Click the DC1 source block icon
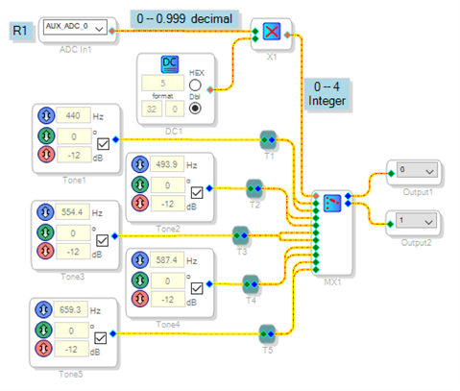Image resolution: width=460 pixels, height=391 pixels. click(170, 64)
